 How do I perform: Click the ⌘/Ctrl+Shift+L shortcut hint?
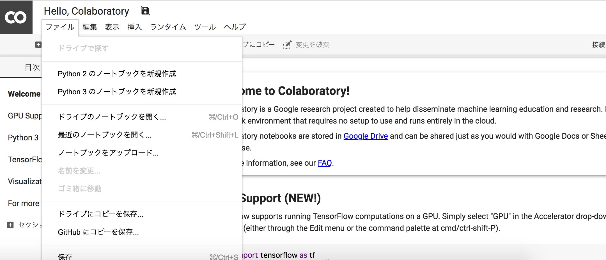215,135
